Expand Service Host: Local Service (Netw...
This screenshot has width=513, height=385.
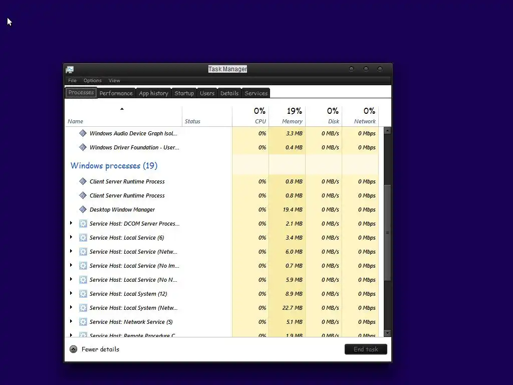(x=71, y=251)
